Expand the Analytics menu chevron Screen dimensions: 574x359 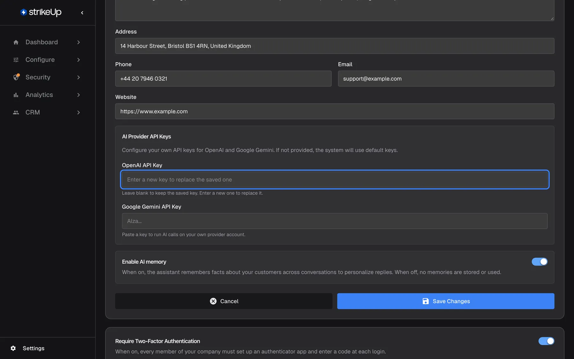[78, 95]
